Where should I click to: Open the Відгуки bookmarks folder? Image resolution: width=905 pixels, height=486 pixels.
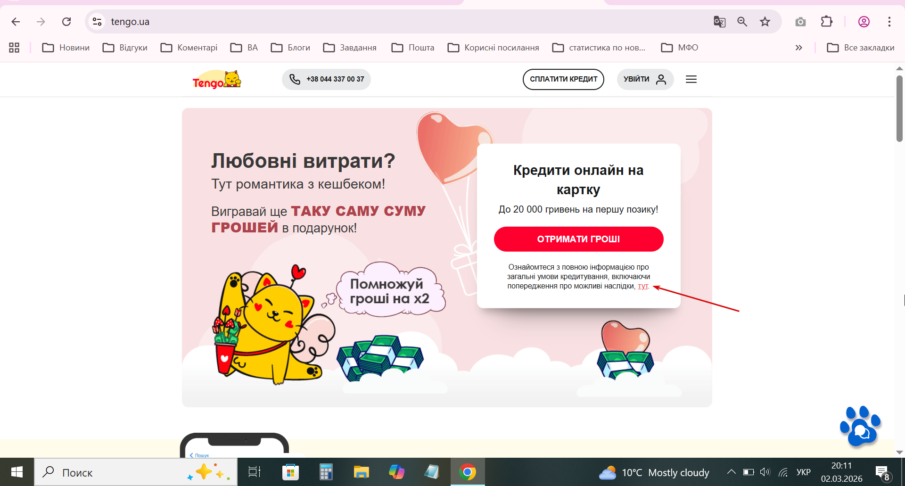pos(125,48)
